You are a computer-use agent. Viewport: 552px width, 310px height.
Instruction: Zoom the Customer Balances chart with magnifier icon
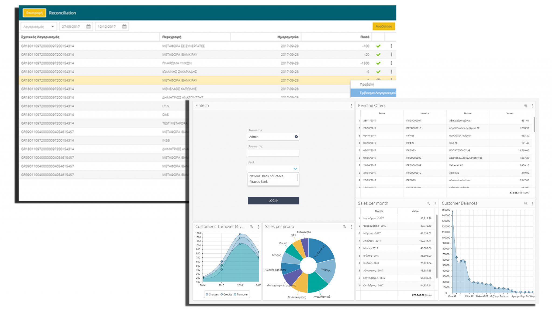526,203
